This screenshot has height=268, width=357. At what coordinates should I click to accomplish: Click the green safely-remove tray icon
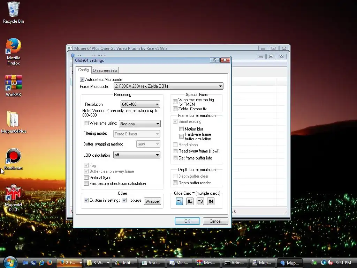(x=314, y=263)
